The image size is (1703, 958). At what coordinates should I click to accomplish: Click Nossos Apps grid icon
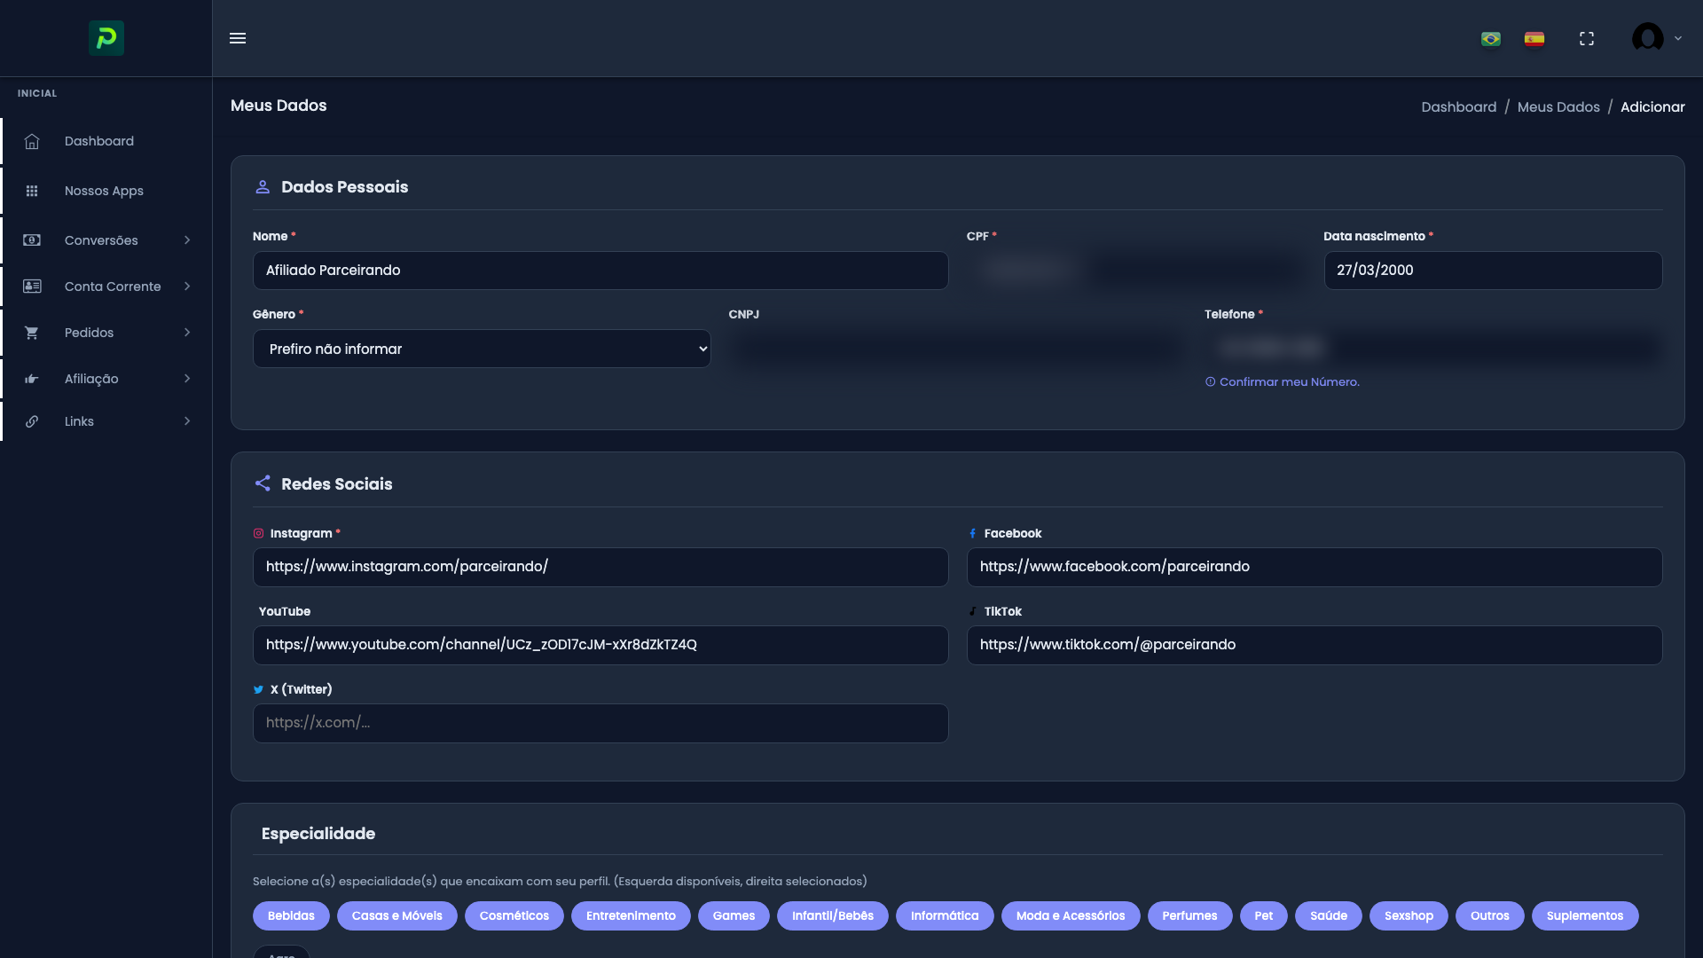tap(32, 191)
